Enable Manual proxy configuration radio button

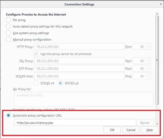9,40
